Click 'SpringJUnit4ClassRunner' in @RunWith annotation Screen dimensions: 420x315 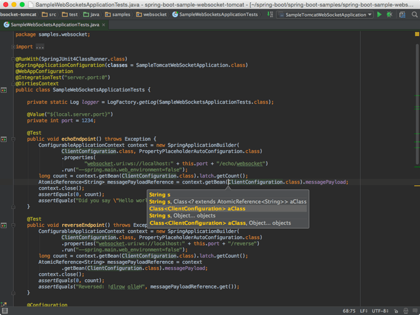[74, 59]
